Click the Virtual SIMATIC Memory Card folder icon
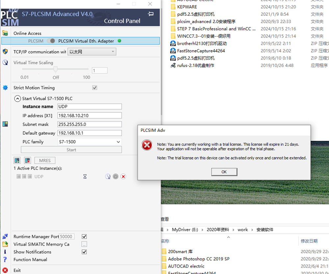 [5, 244]
